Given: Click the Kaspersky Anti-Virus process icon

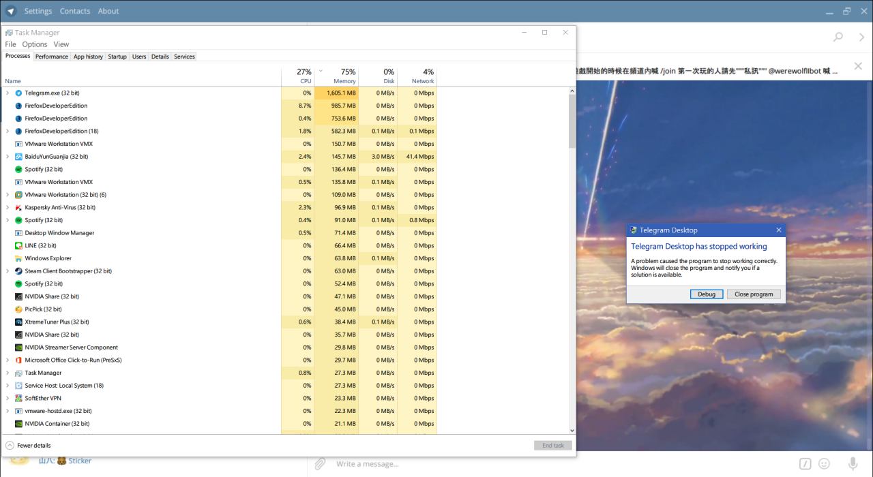Looking at the screenshot, I should click(x=18, y=207).
